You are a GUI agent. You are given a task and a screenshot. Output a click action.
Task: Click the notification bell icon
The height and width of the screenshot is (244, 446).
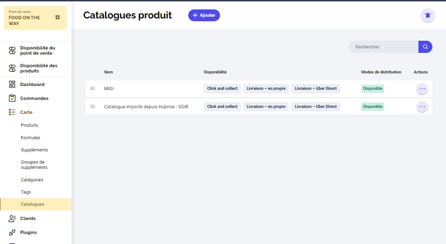click(427, 16)
